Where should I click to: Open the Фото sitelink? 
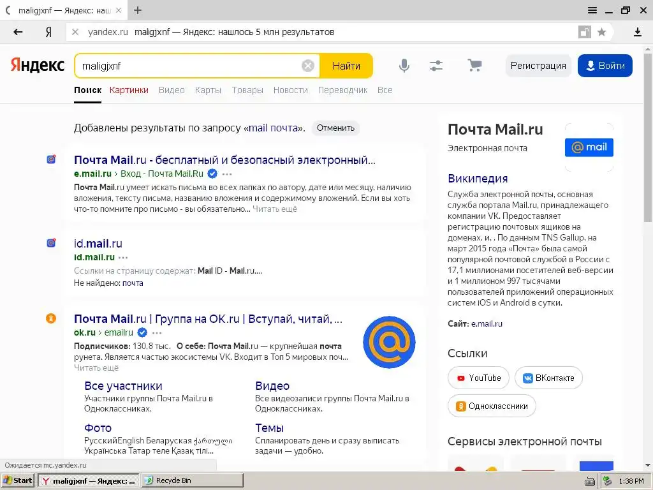tap(98, 428)
